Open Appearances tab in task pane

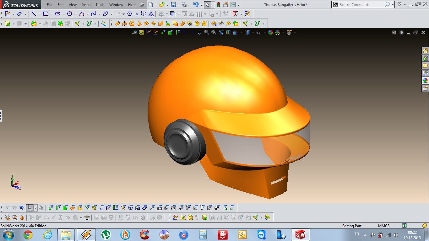pos(425,81)
